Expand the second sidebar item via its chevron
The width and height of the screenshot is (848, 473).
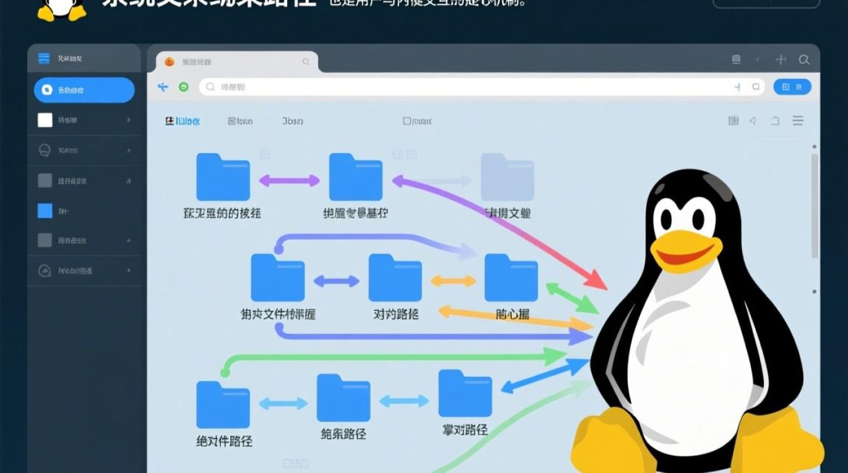(128, 120)
